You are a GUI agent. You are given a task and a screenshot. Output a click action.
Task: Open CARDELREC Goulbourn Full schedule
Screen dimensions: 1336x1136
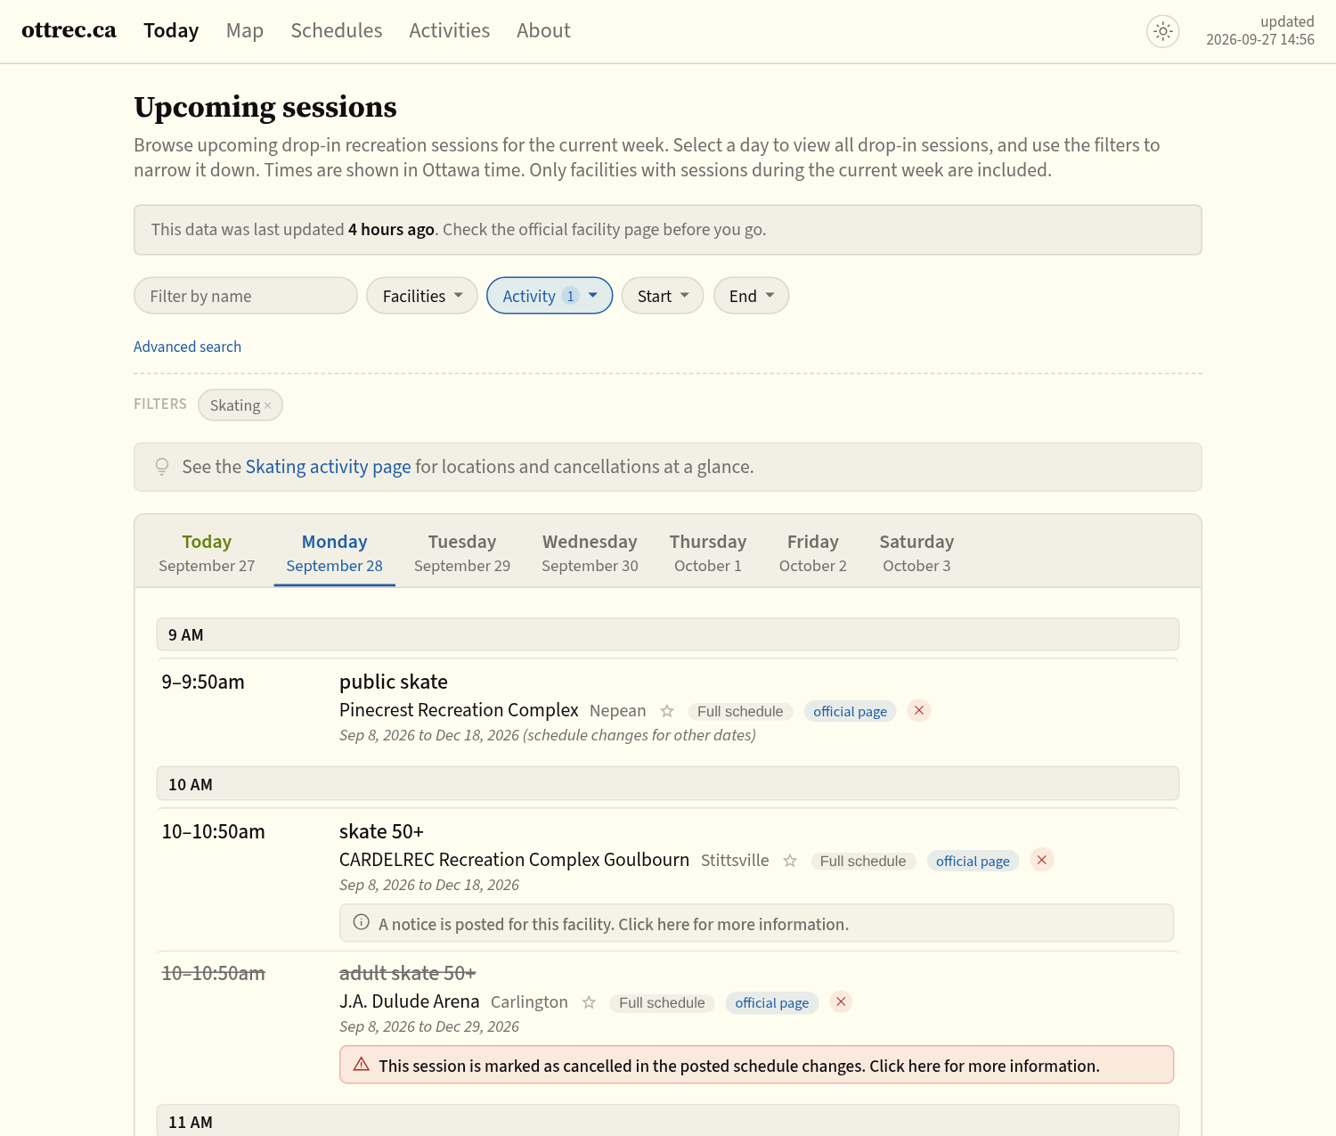(863, 861)
